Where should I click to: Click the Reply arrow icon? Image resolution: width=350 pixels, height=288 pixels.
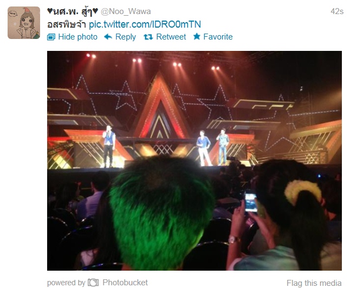[108, 37]
